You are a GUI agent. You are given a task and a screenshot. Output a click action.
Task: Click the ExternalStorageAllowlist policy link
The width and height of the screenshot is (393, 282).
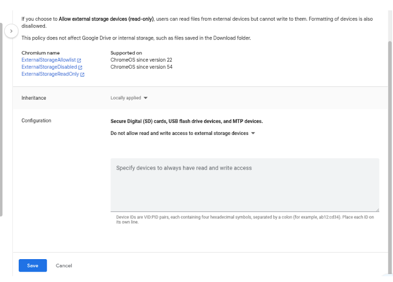(49, 60)
